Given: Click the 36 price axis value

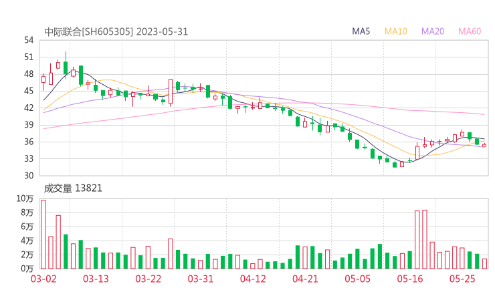Looking at the screenshot, I should click(x=29, y=142).
